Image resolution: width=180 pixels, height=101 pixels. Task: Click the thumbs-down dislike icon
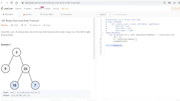click(x=22, y=25)
